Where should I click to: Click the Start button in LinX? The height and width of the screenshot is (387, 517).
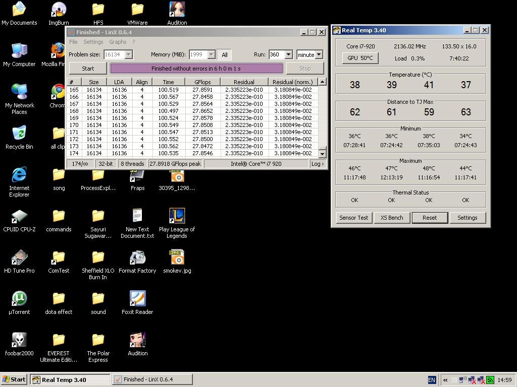[88, 69]
